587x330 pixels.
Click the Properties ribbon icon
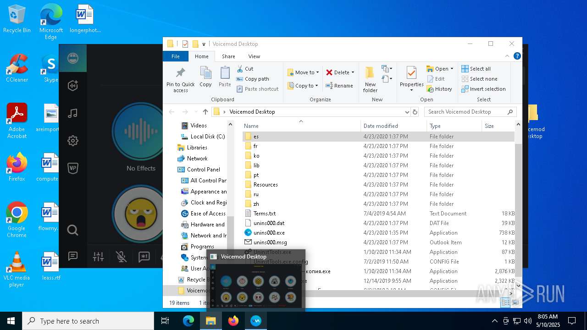point(411,79)
